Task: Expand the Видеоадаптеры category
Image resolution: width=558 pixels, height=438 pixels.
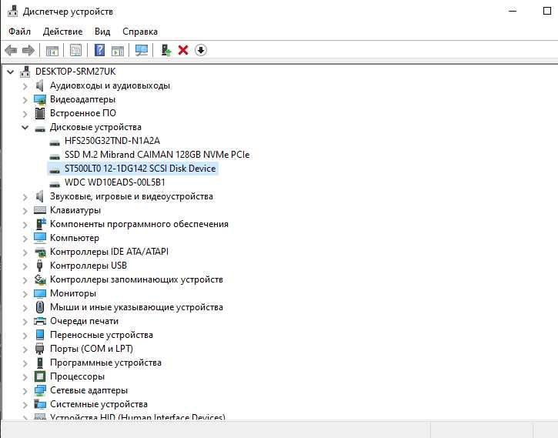Action: click(x=25, y=99)
